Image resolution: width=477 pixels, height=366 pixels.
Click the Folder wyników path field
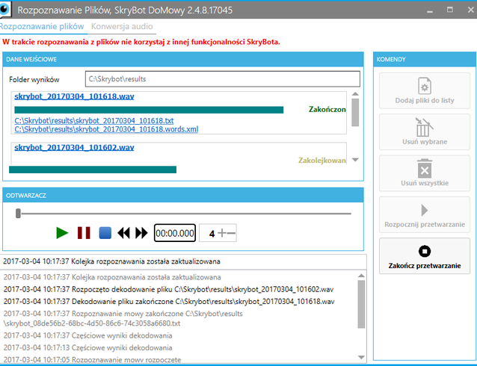[223, 79]
